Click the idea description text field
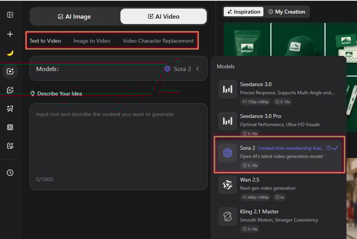The height and width of the screenshot is (239, 357). [118, 144]
